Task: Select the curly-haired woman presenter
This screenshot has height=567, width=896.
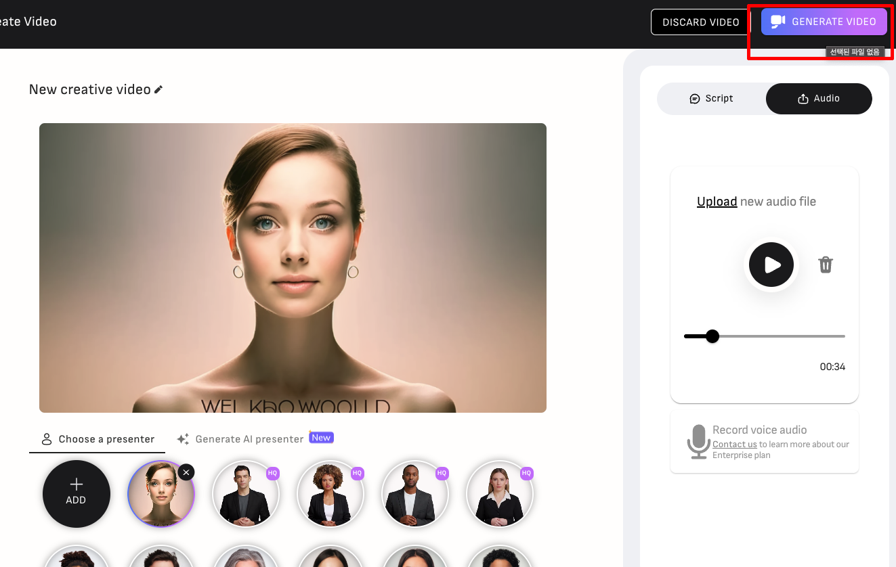Action: [330, 495]
